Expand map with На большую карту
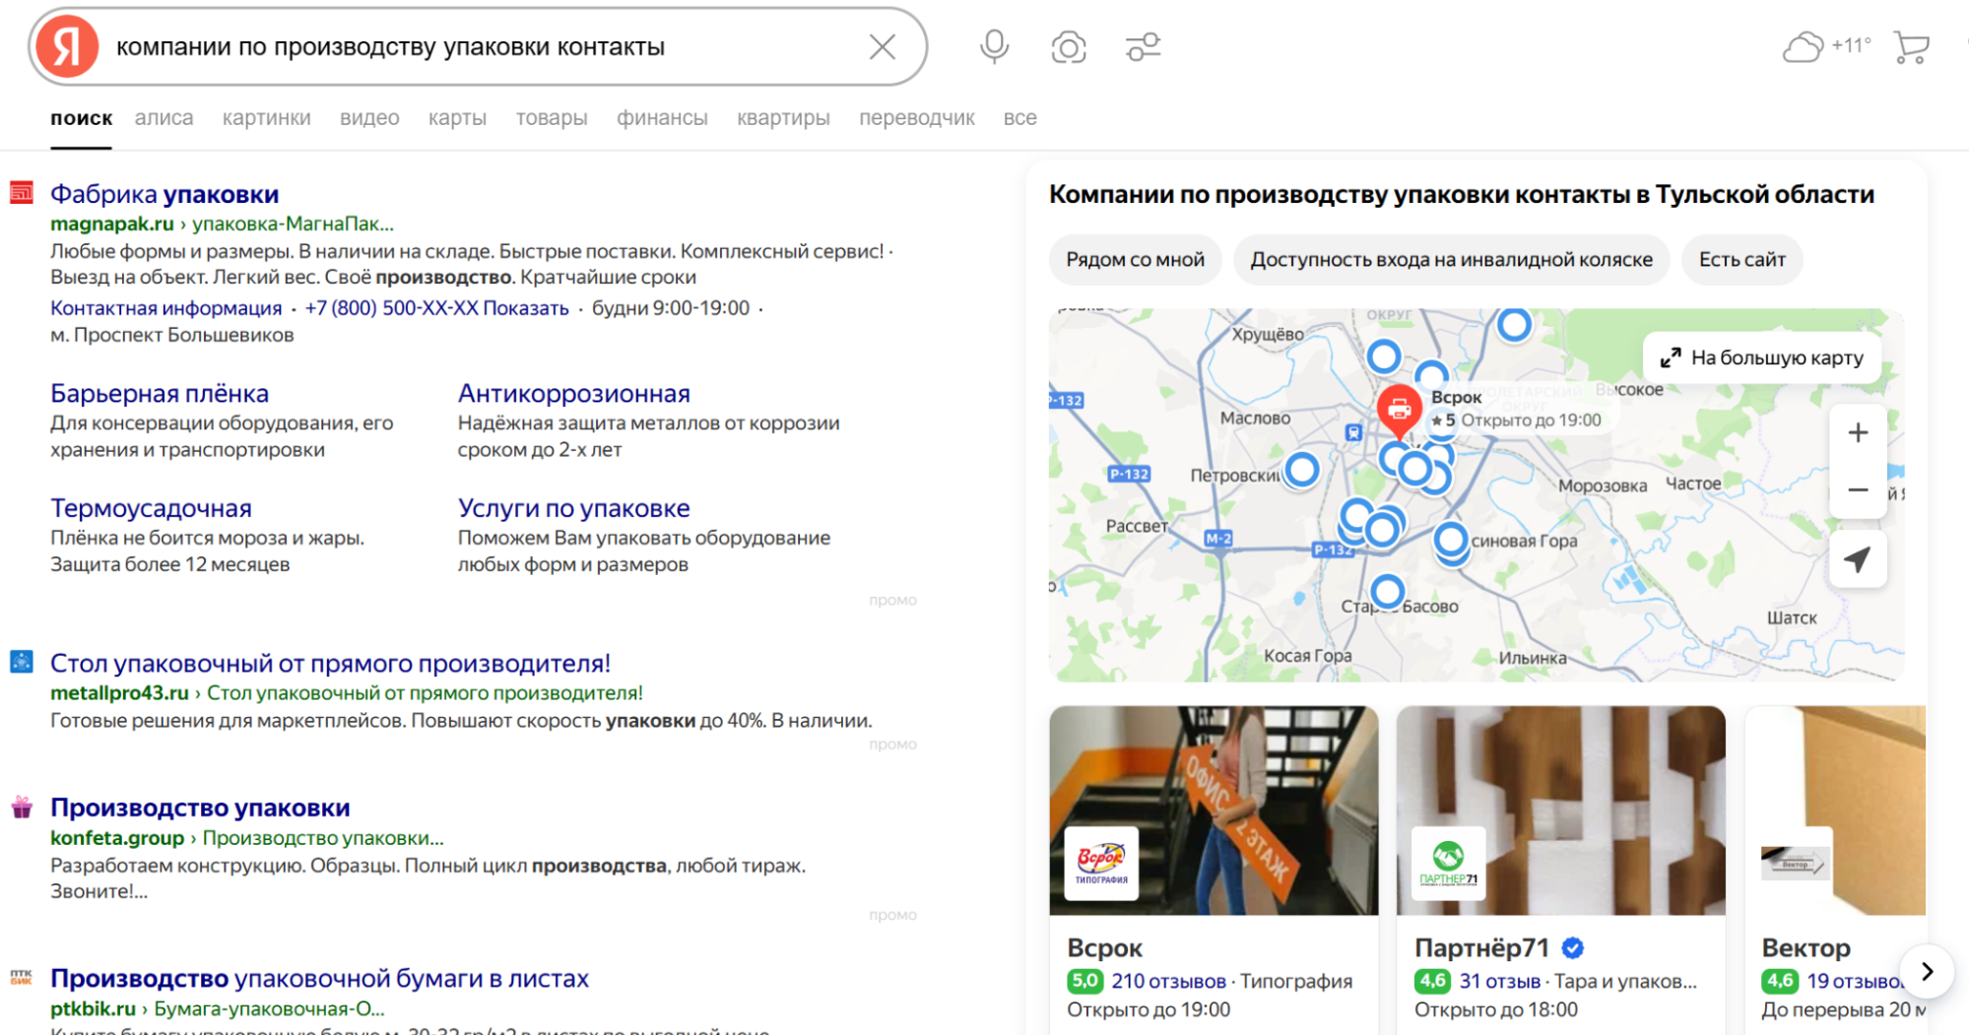Viewport: 1969px width, 1036px height. (1762, 357)
